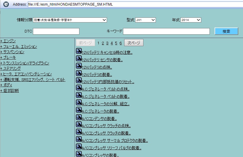The width and height of the screenshot is (243, 157).
Task: Click wrench icon beside A/Cコンプレッサ クラッチの脱着
Action: (79, 132)
